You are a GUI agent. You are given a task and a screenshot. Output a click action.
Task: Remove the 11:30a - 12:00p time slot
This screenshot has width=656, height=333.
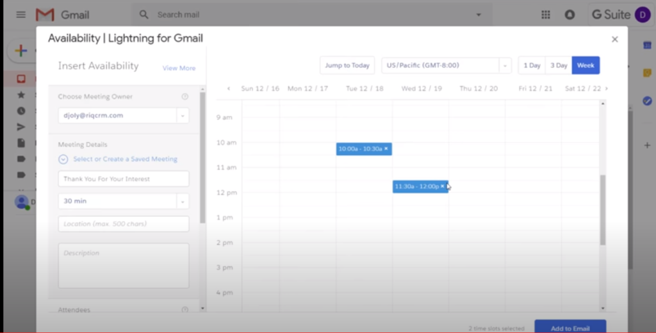coord(442,186)
